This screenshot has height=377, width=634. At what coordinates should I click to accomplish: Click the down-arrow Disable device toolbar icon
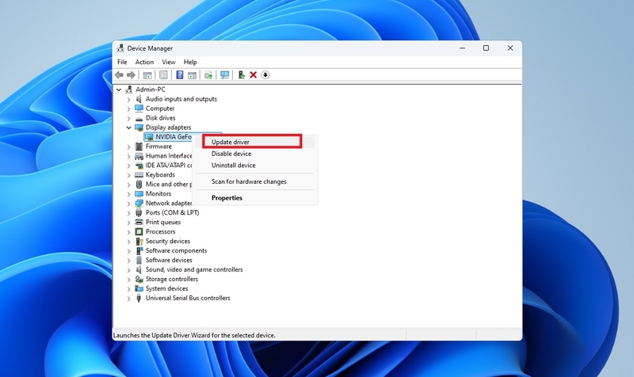point(265,74)
